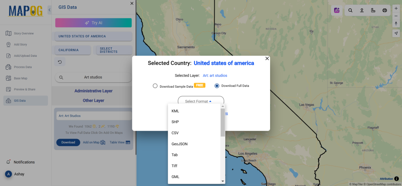The image size is (402, 186).
Task: Open the Select Format dropdown
Action: pyautogui.click(x=201, y=101)
